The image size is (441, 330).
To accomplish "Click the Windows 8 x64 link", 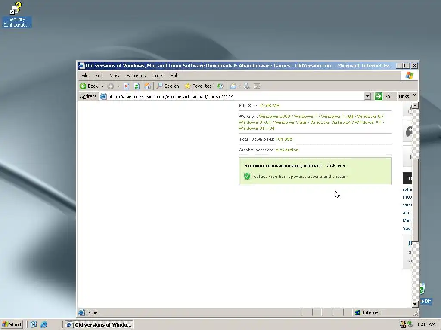I will click(x=255, y=122).
